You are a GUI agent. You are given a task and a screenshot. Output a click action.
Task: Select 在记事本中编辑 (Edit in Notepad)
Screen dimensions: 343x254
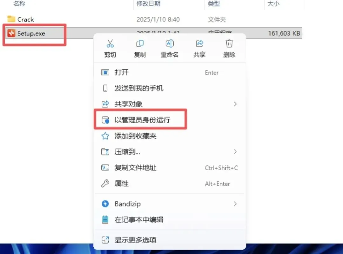170,219
